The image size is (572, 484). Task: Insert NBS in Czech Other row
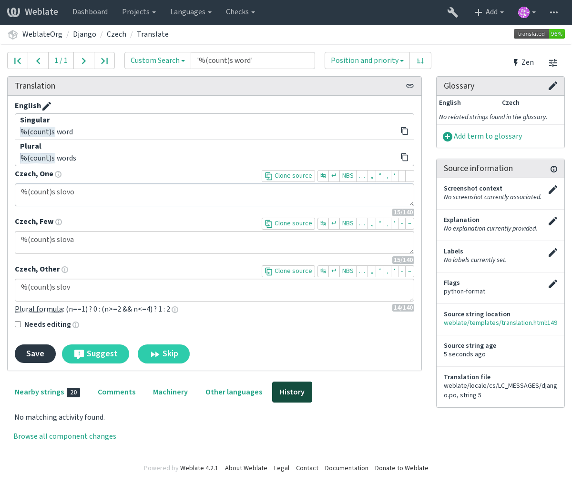tap(348, 271)
